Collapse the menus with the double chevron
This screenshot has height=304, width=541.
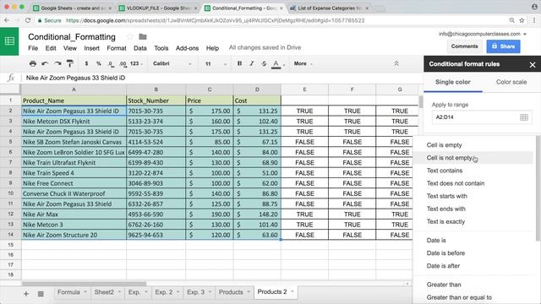(396, 63)
